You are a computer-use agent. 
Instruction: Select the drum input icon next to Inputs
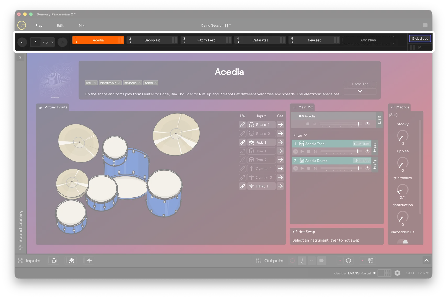[x=53, y=261]
